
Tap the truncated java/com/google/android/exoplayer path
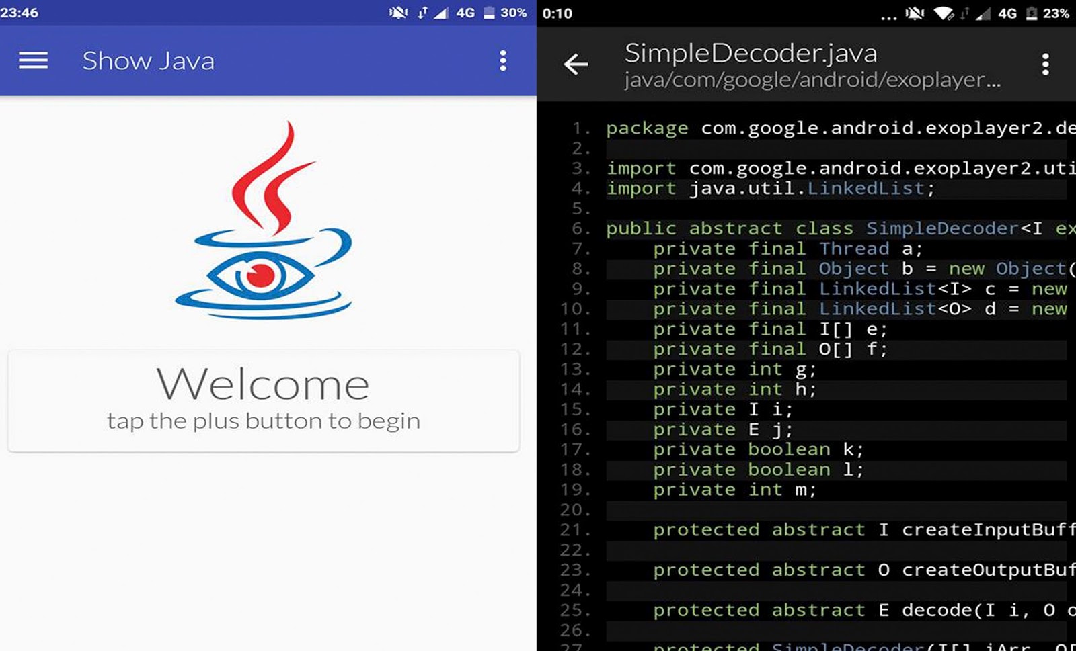pos(809,82)
